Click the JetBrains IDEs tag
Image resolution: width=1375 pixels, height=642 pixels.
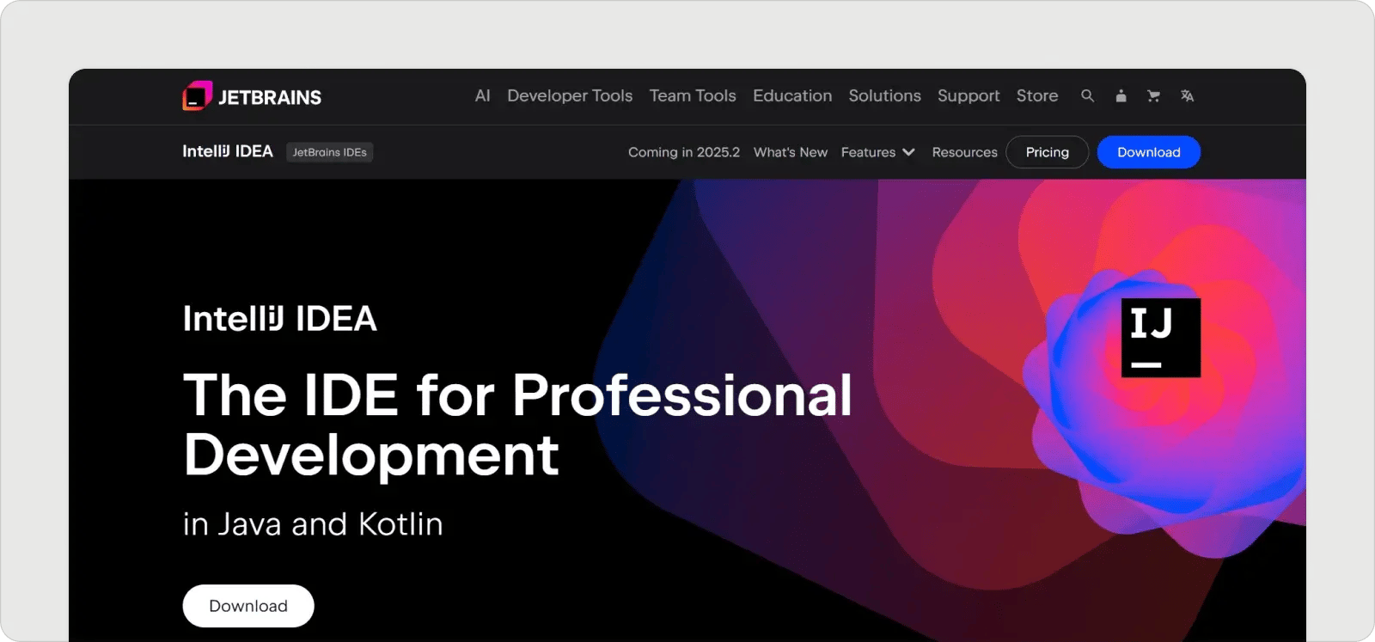coord(329,152)
